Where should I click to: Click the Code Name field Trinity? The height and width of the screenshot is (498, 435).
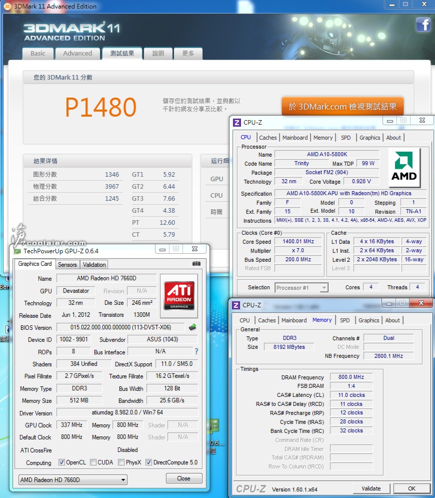point(301,163)
